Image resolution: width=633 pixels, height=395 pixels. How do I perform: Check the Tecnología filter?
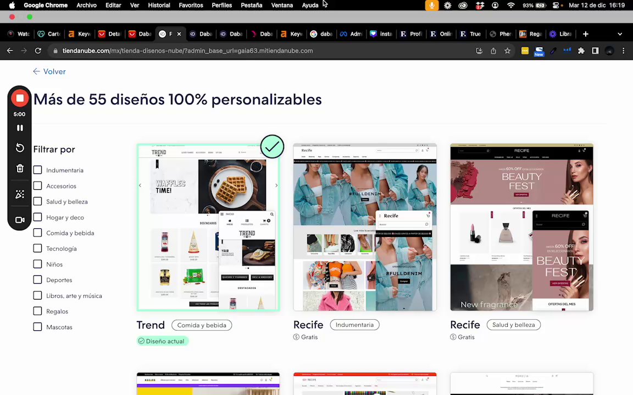37,249
